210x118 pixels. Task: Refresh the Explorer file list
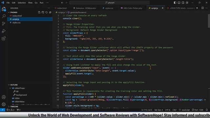(x=47, y=12)
